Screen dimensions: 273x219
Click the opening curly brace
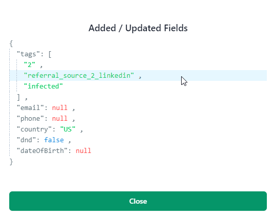11,43
